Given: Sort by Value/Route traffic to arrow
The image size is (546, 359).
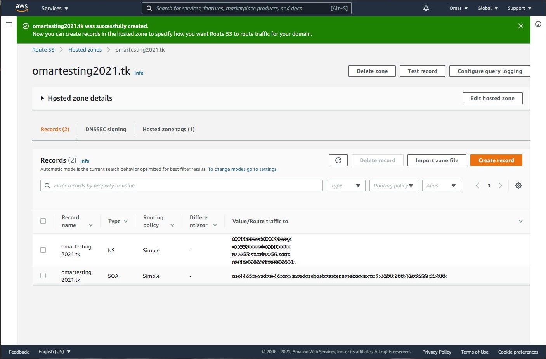Looking at the screenshot, I should coord(521,221).
